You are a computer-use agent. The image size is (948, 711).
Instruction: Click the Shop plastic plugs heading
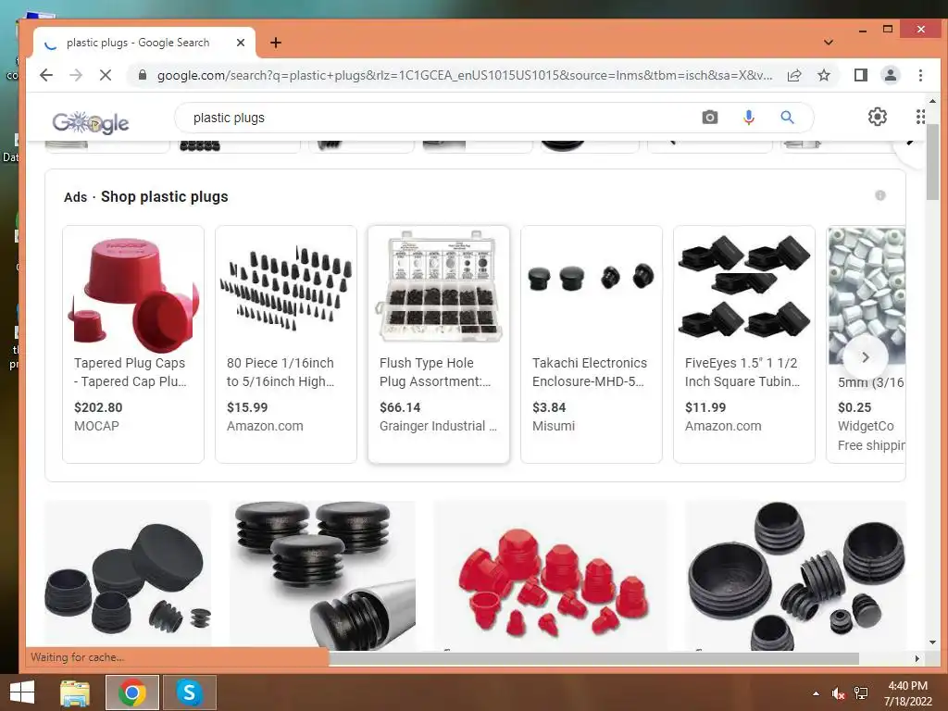pos(165,196)
